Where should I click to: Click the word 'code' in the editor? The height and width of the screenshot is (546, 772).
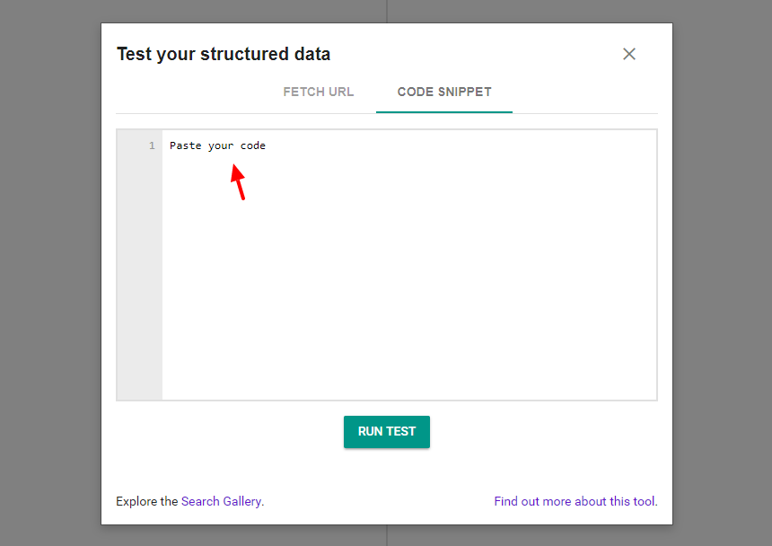pos(253,145)
